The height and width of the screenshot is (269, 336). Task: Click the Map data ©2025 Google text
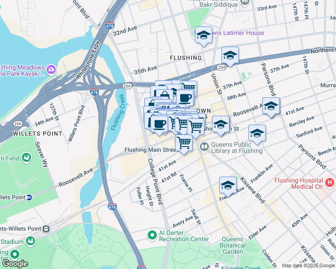click(x=309, y=266)
